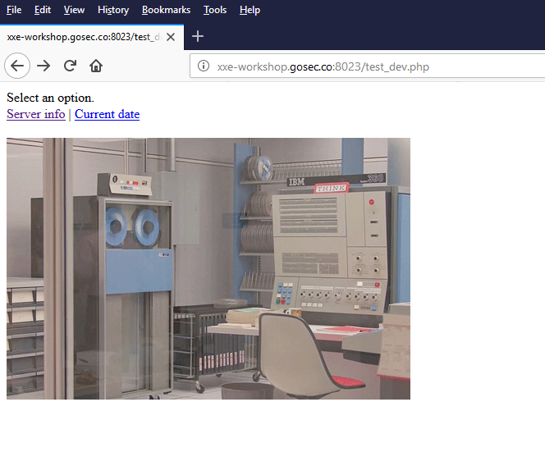The image size is (545, 457).
Task: Click the "Select an option." text
Action: 50,98
